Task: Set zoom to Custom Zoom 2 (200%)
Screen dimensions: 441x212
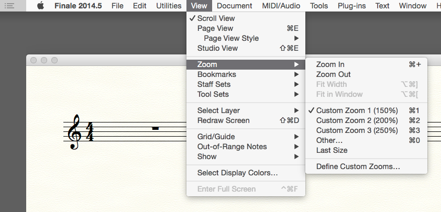Action: coord(357,120)
